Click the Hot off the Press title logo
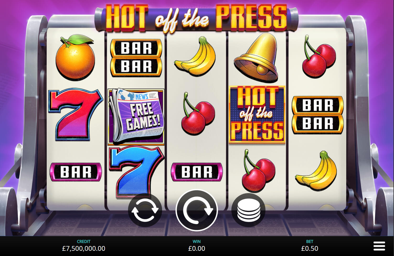 (196, 18)
